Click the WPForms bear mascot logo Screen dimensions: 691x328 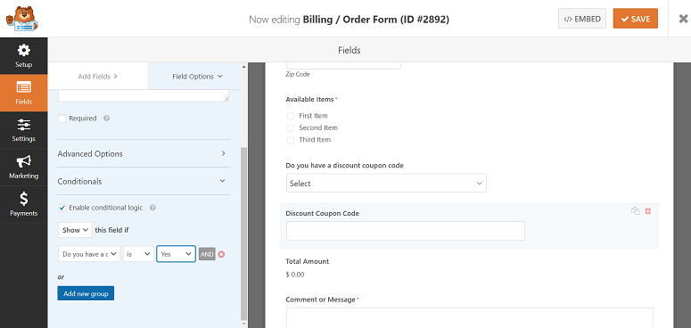pos(21,19)
